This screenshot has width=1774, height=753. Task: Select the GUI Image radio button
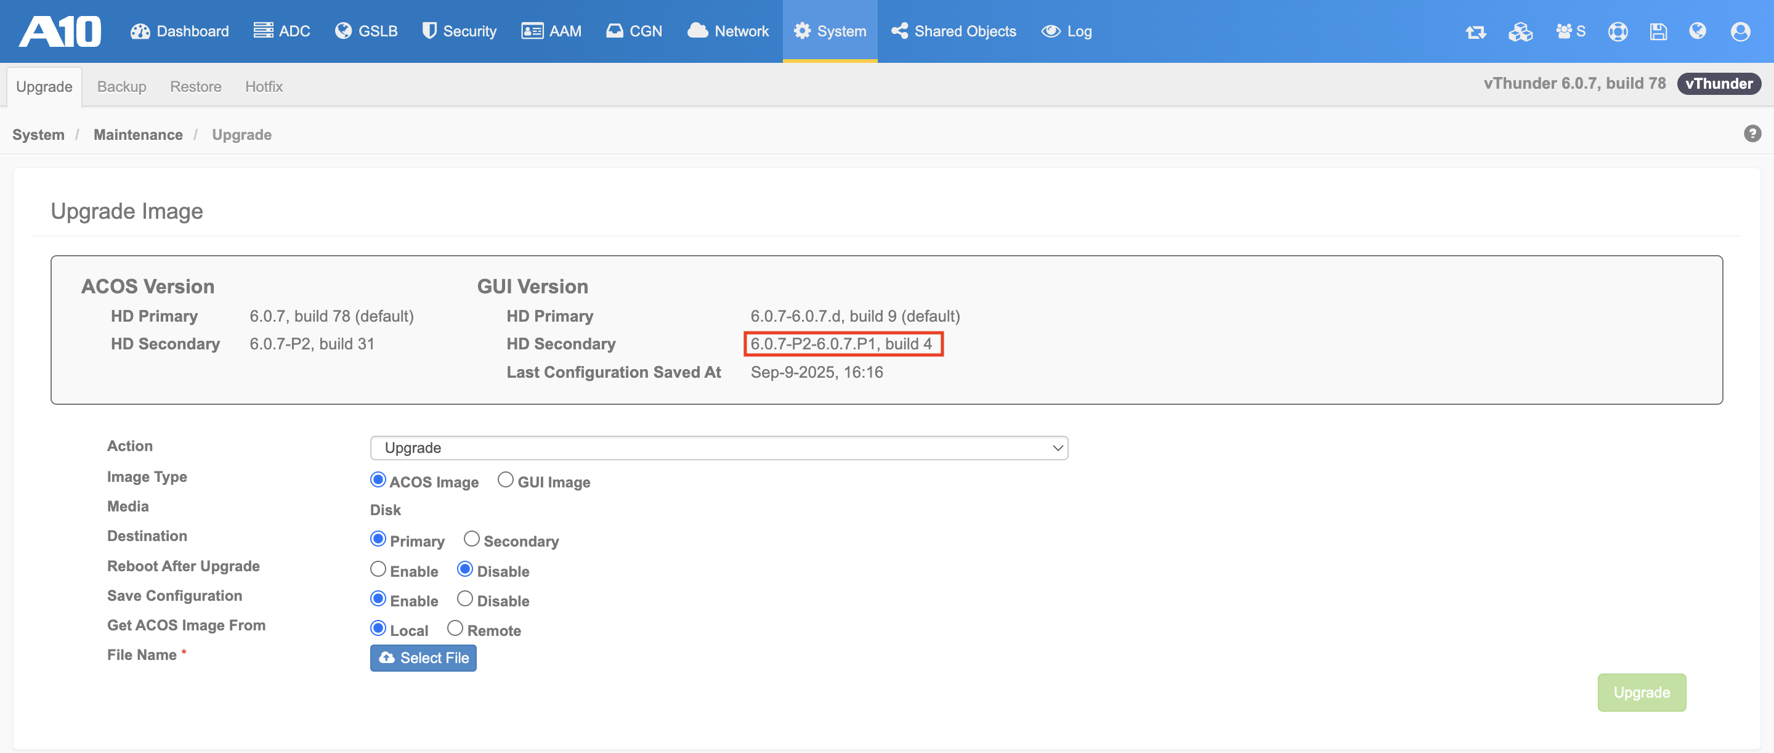(x=506, y=480)
